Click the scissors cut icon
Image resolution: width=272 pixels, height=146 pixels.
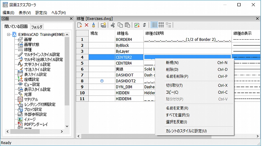pos(113,25)
